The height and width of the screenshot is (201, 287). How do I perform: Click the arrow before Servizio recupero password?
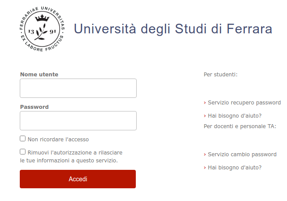(205, 103)
